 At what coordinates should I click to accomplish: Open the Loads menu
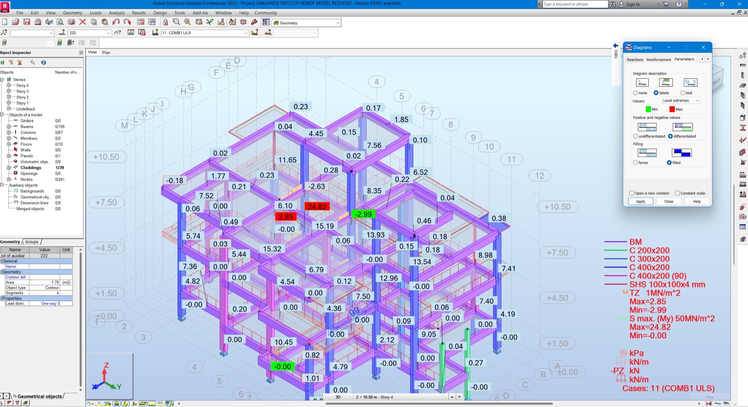[95, 13]
